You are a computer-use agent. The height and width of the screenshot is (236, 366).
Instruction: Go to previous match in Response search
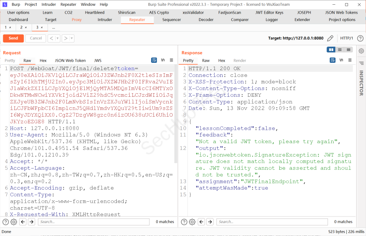click(x=201, y=222)
